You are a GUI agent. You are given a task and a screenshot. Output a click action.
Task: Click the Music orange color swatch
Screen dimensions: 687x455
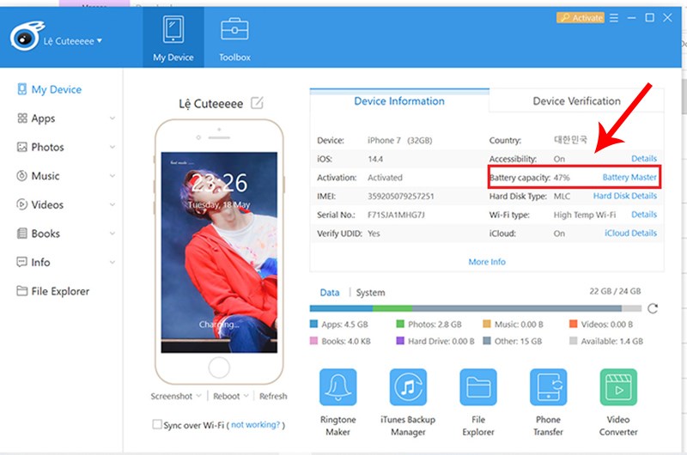click(486, 324)
